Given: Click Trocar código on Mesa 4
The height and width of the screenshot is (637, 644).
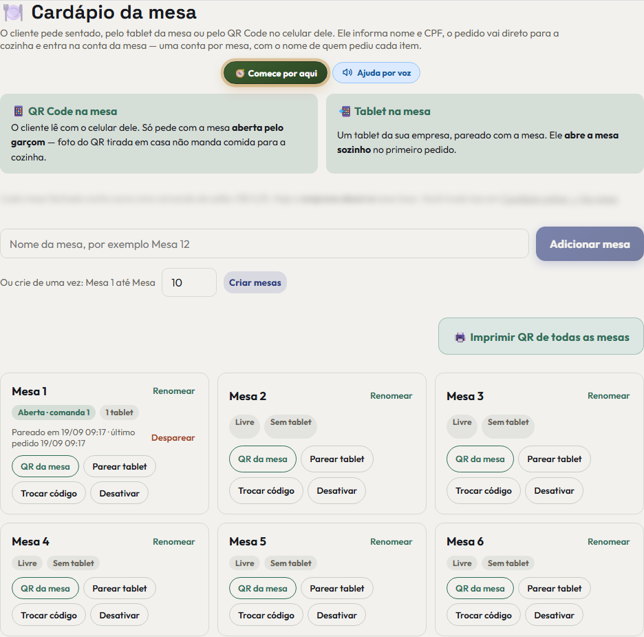Looking at the screenshot, I should point(49,615).
